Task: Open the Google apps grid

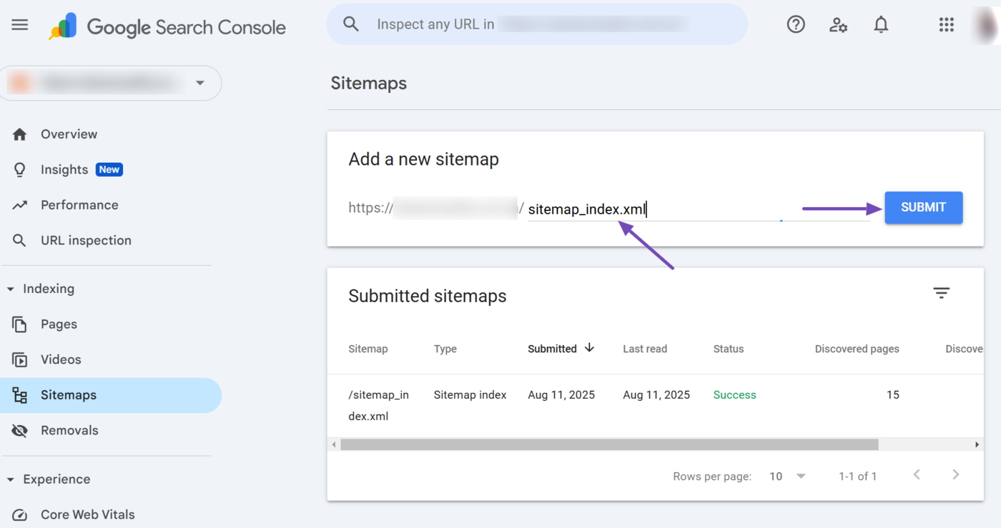Action: click(946, 25)
